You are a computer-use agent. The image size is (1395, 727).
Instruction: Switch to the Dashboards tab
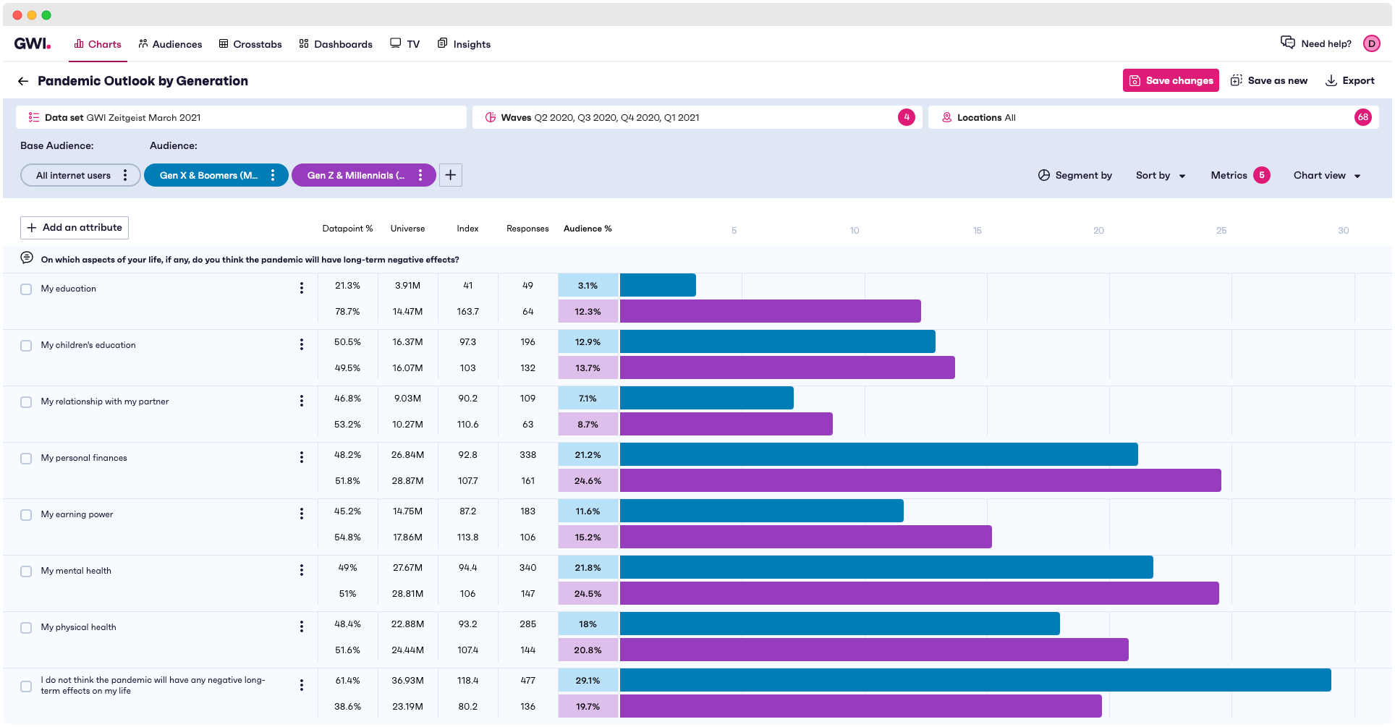(x=335, y=43)
